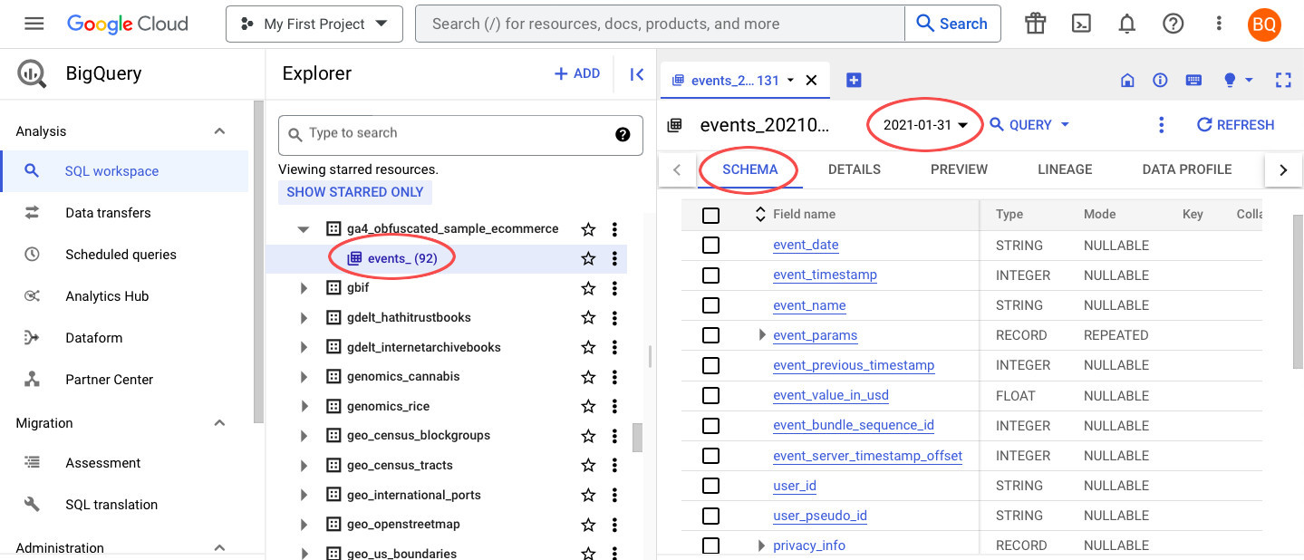Check the event_name field checkbox
The image size is (1304, 560).
click(x=711, y=305)
